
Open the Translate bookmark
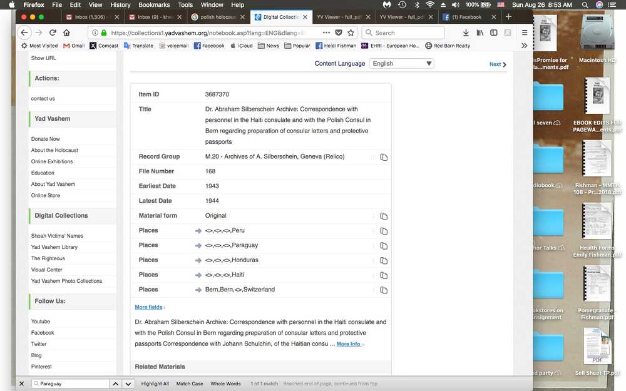[x=138, y=46]
